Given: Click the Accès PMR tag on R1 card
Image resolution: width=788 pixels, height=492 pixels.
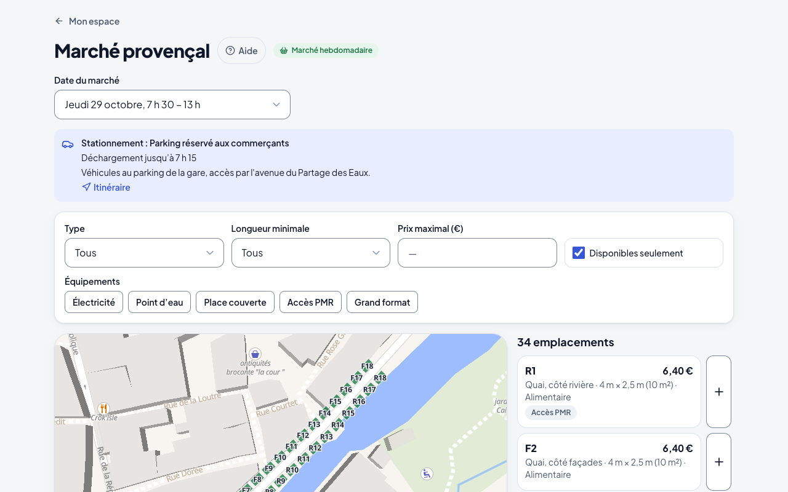Looking at the screenshot, I should pyautogui.click(x=551, y=413).
